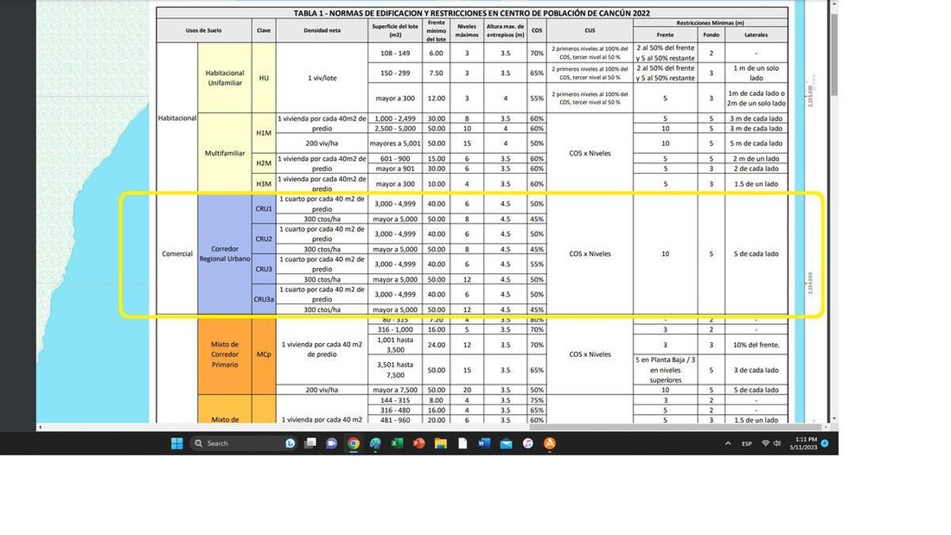Select the 'Multifamiliar' cell
This screenshot has width=951, height=535.
click(x=225, y=153)
